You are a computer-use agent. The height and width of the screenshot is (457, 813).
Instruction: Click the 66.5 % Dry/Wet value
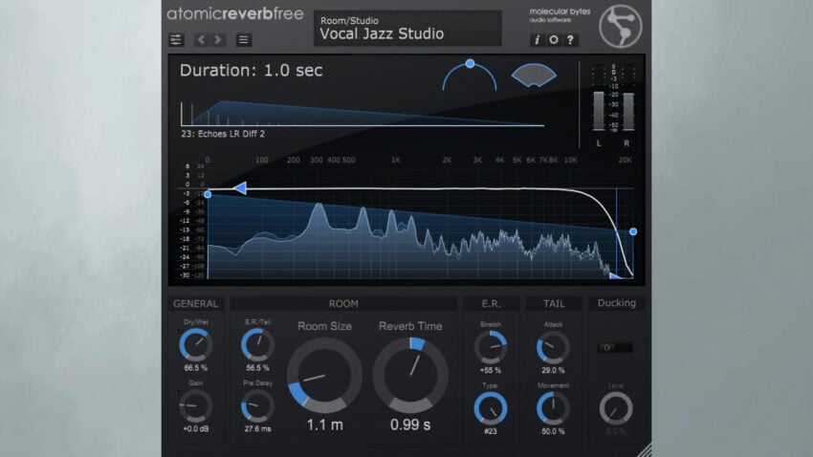click(x=196, y=368)
